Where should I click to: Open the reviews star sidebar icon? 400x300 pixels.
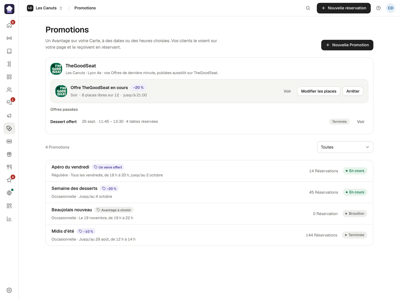coord(9,180)
